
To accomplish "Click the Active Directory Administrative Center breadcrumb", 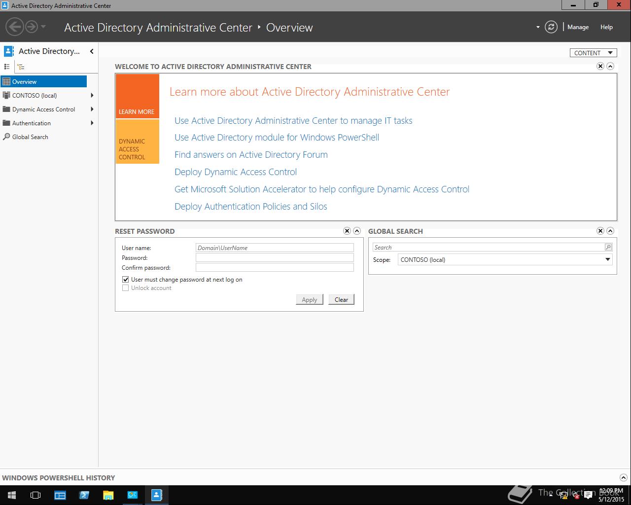I will (x=158, y=28).
